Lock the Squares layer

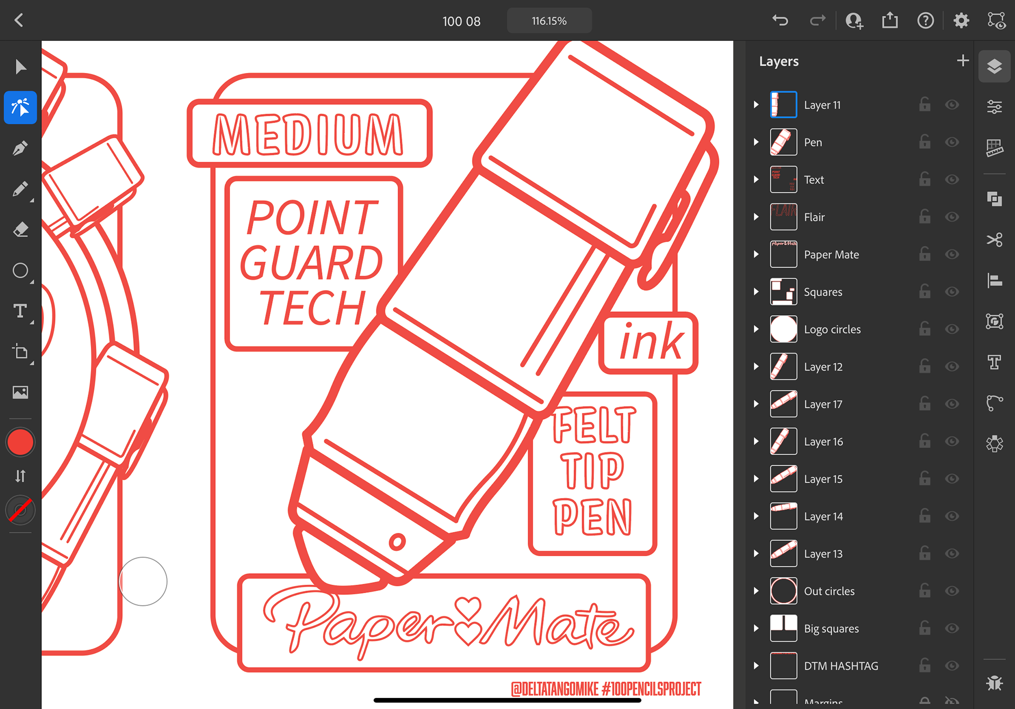(x=925, y=291)
